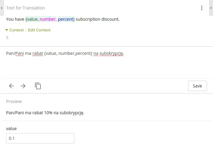Click the context number 5

click(7, 38)
